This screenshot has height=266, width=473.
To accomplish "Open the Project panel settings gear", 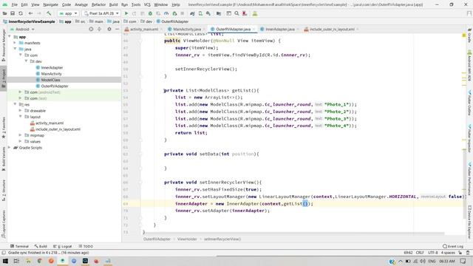I will (109, 30).
